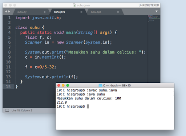
Task: Click the Line 15, Column 2 status text
Action: point(22,110)
